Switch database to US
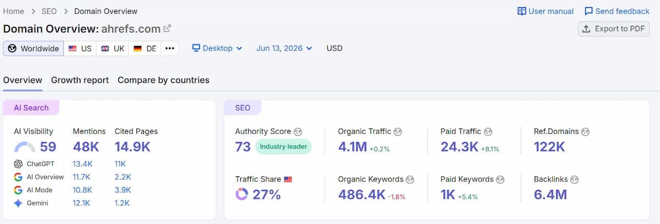This screenshot has height=224, width=660. click(x=80, y=48)
